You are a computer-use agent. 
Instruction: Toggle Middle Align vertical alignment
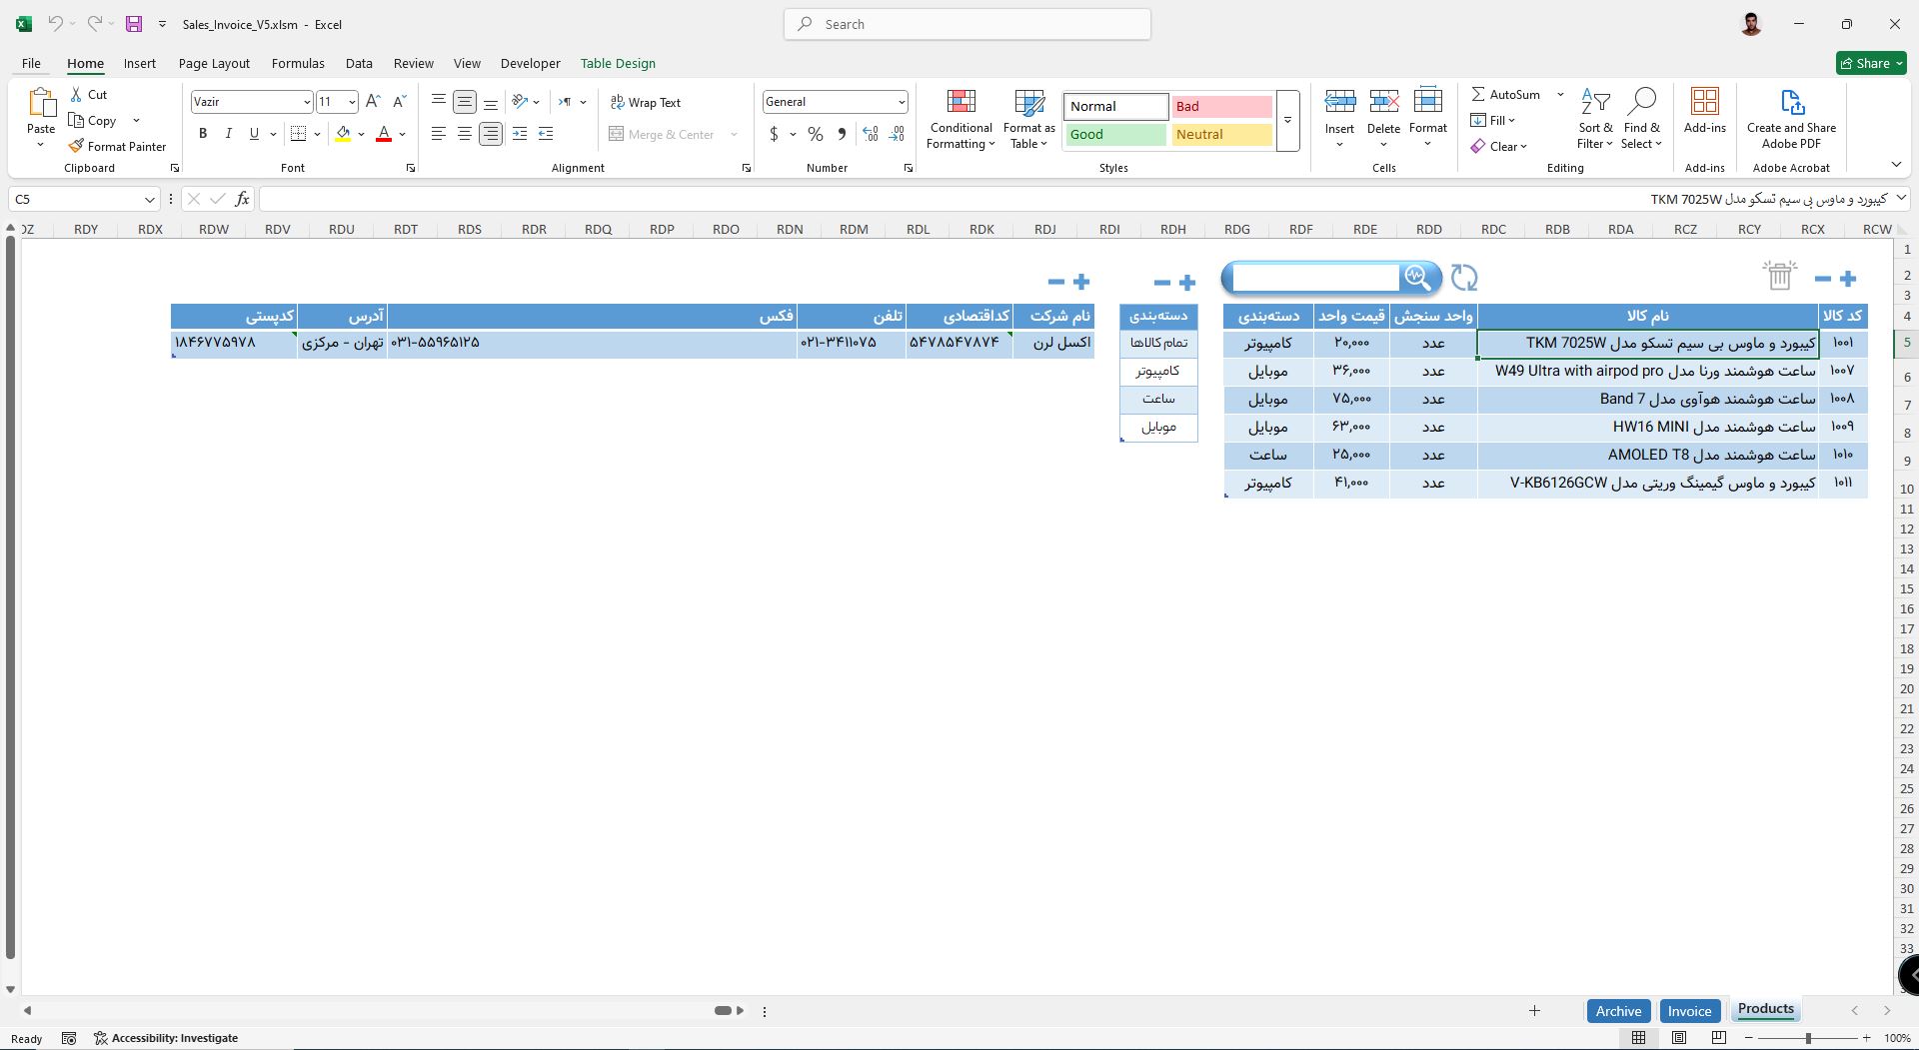coord(464,102)
